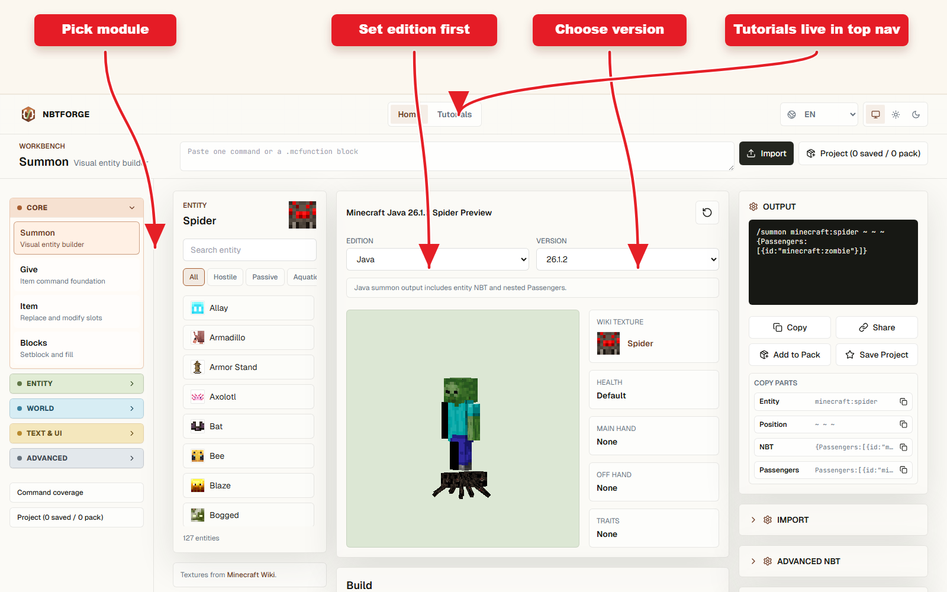Expand the TEXT & UI module group

pyautogui.click(x=76, y=433)
